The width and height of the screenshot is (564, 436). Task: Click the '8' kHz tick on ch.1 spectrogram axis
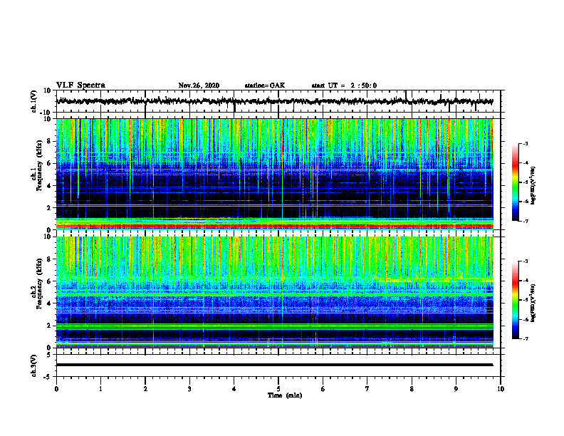pos(50,141)
